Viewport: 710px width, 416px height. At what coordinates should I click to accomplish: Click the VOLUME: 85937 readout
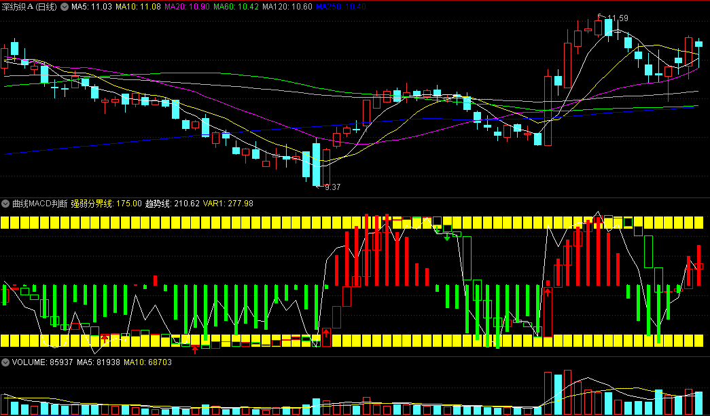click(43, 362)
